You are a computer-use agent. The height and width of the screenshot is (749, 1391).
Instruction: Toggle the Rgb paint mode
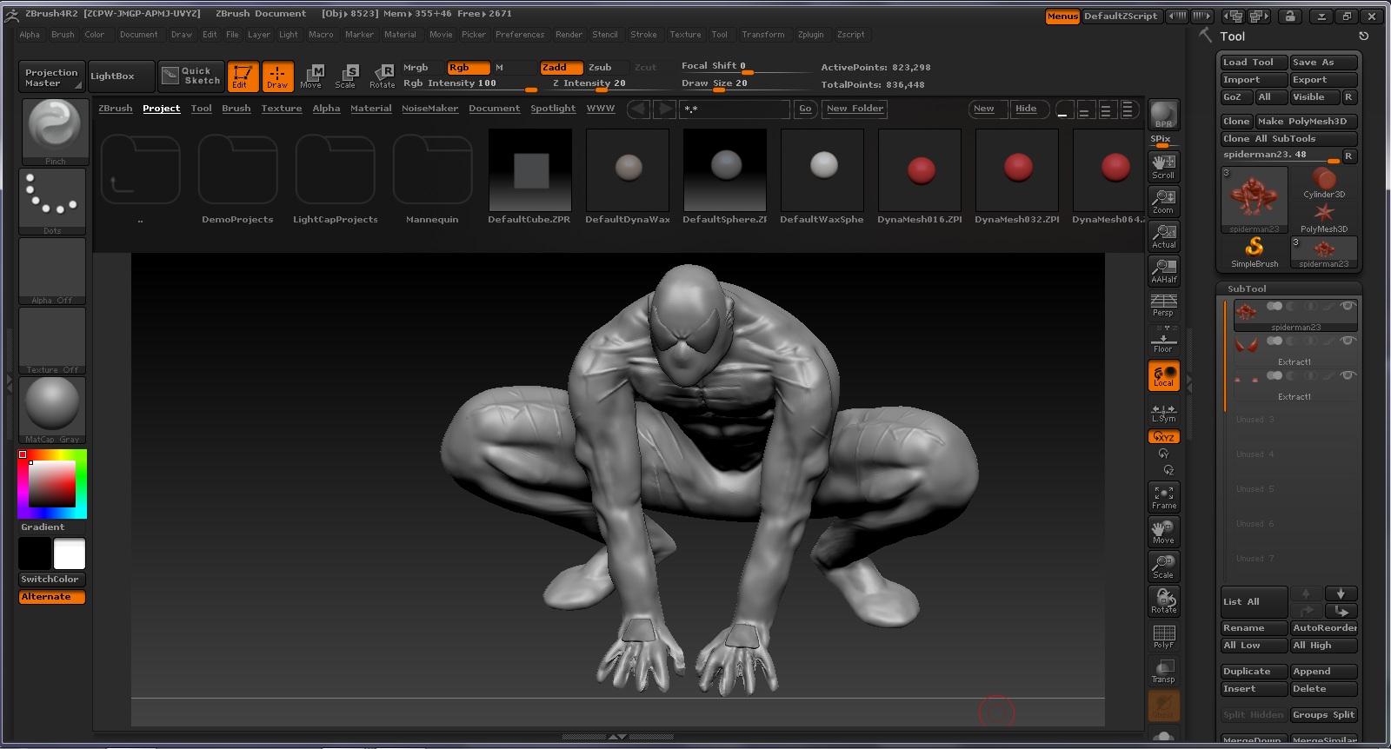click(468, 68)
